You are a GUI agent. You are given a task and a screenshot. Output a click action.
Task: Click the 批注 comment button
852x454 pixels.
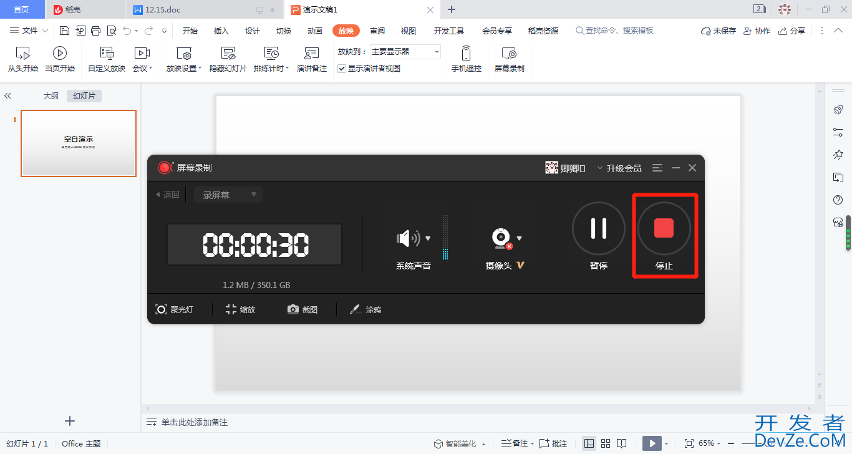(553, 443)
